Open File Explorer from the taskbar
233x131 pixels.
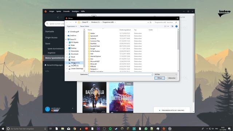point(63,128)
